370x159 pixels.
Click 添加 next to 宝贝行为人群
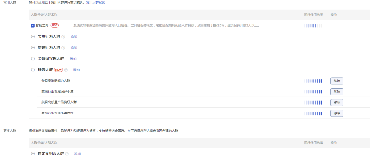(74, 37)
